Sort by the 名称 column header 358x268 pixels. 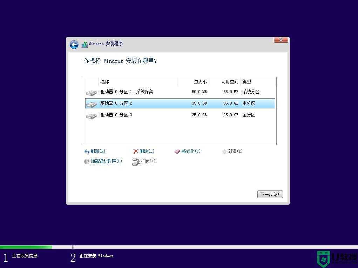138,82
